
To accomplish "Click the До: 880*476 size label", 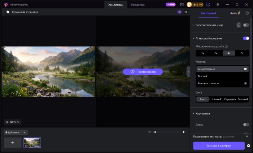I will [13, 122].
